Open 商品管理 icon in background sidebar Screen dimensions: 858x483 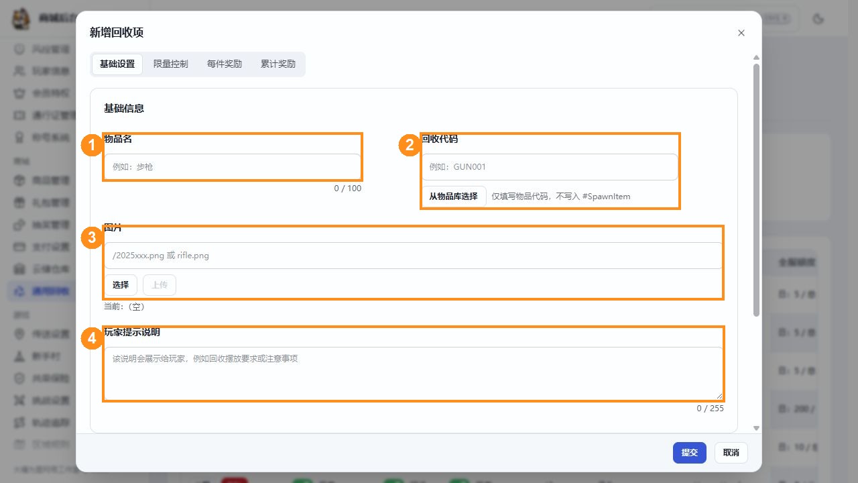coord(19,180)
